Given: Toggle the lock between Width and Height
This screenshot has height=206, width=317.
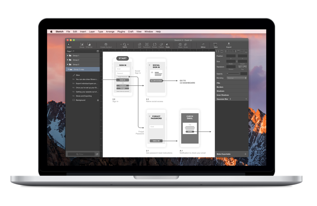Looking at the screenshot, I should click(237, 61).
